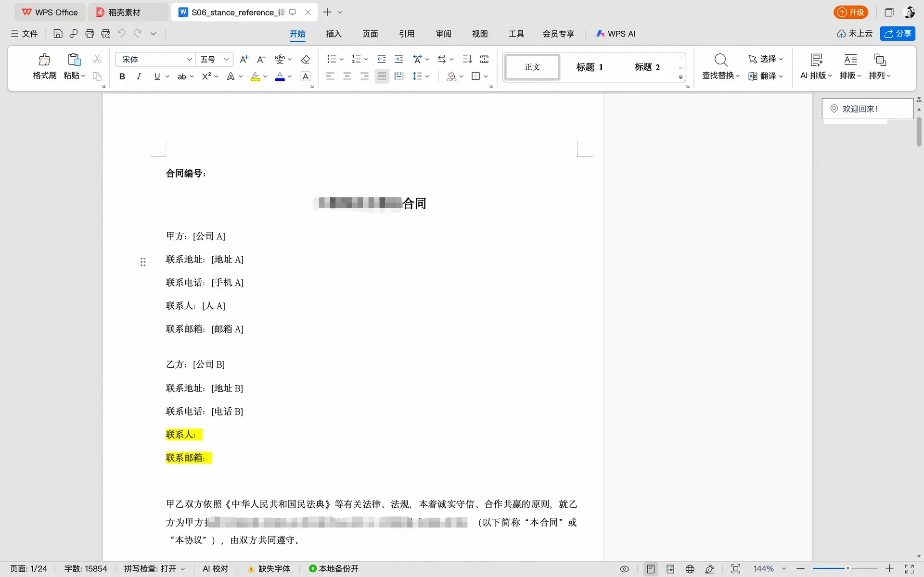Screen dimensions: 924x577
Task: Click the 分享 Share button
Action: (898, 34)
